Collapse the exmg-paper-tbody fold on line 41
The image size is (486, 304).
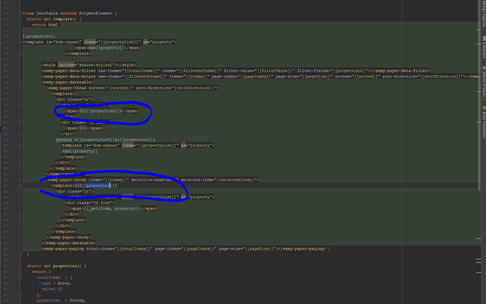coord(19,179)
